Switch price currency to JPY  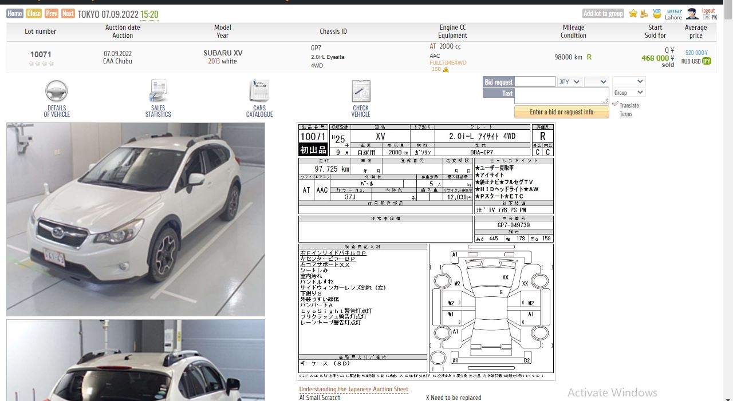707,61
